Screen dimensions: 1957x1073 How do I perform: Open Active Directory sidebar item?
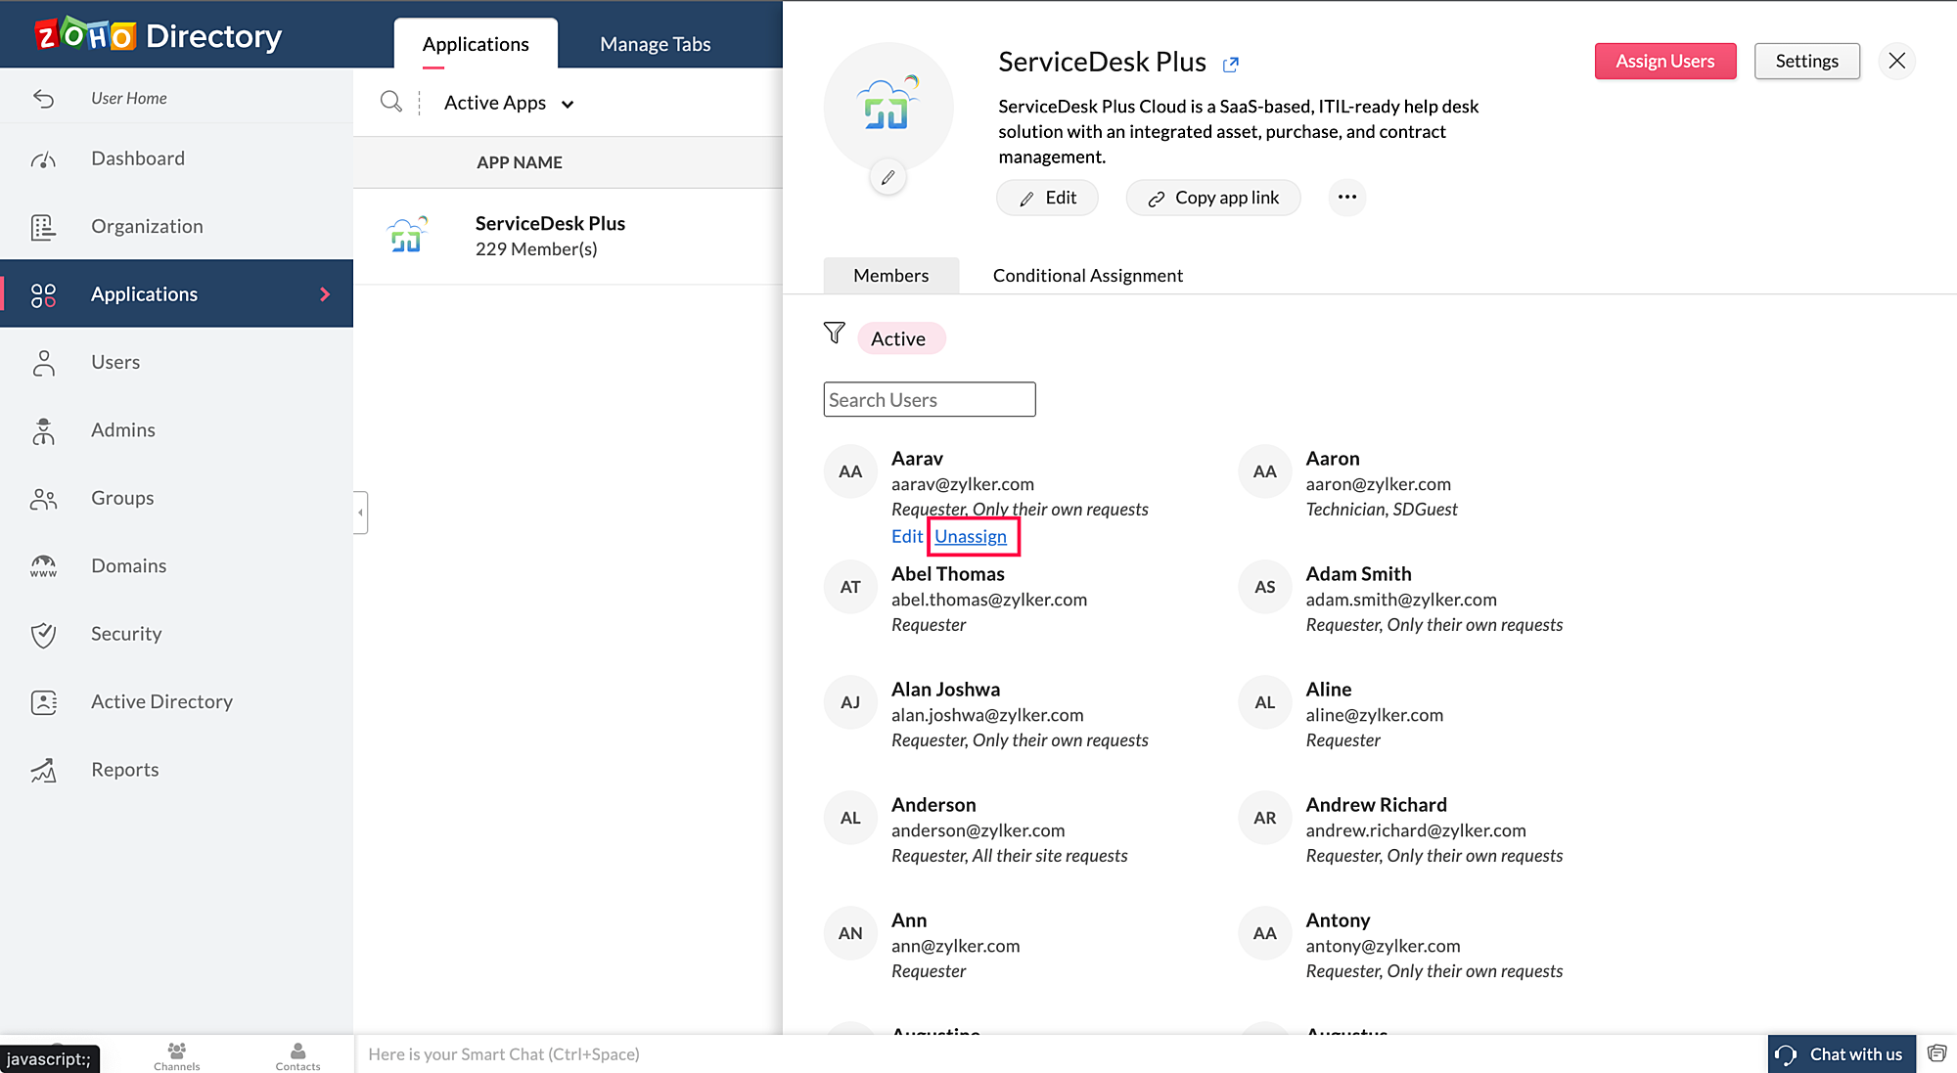coord(161,701)
